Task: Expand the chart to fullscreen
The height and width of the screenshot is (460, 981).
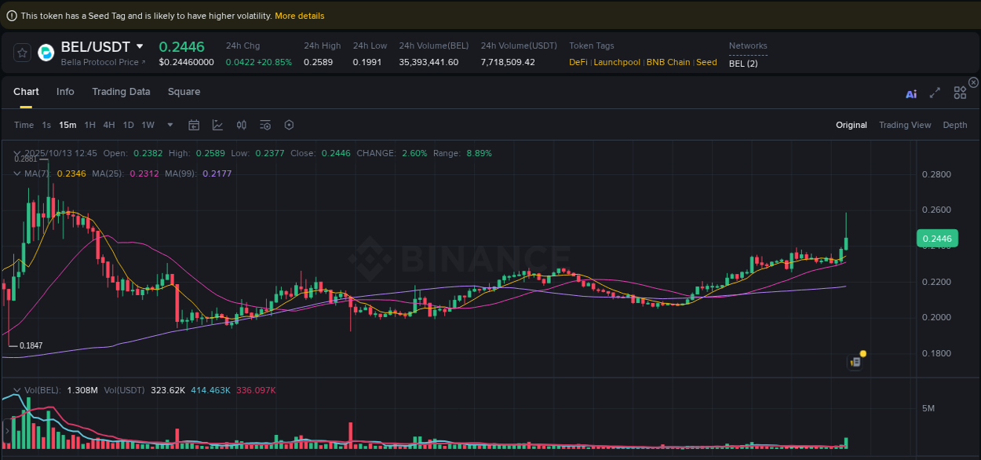Action: click(x=935, y=93)
